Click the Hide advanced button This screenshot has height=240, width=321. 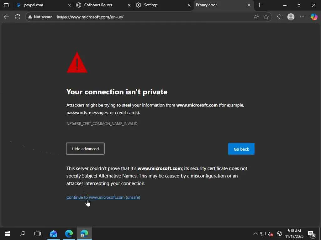(x=85, y=149)
